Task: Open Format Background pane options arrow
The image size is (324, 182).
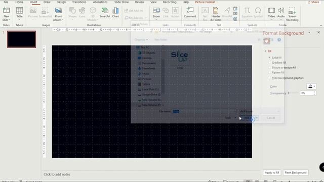Action: pos(309,32)
